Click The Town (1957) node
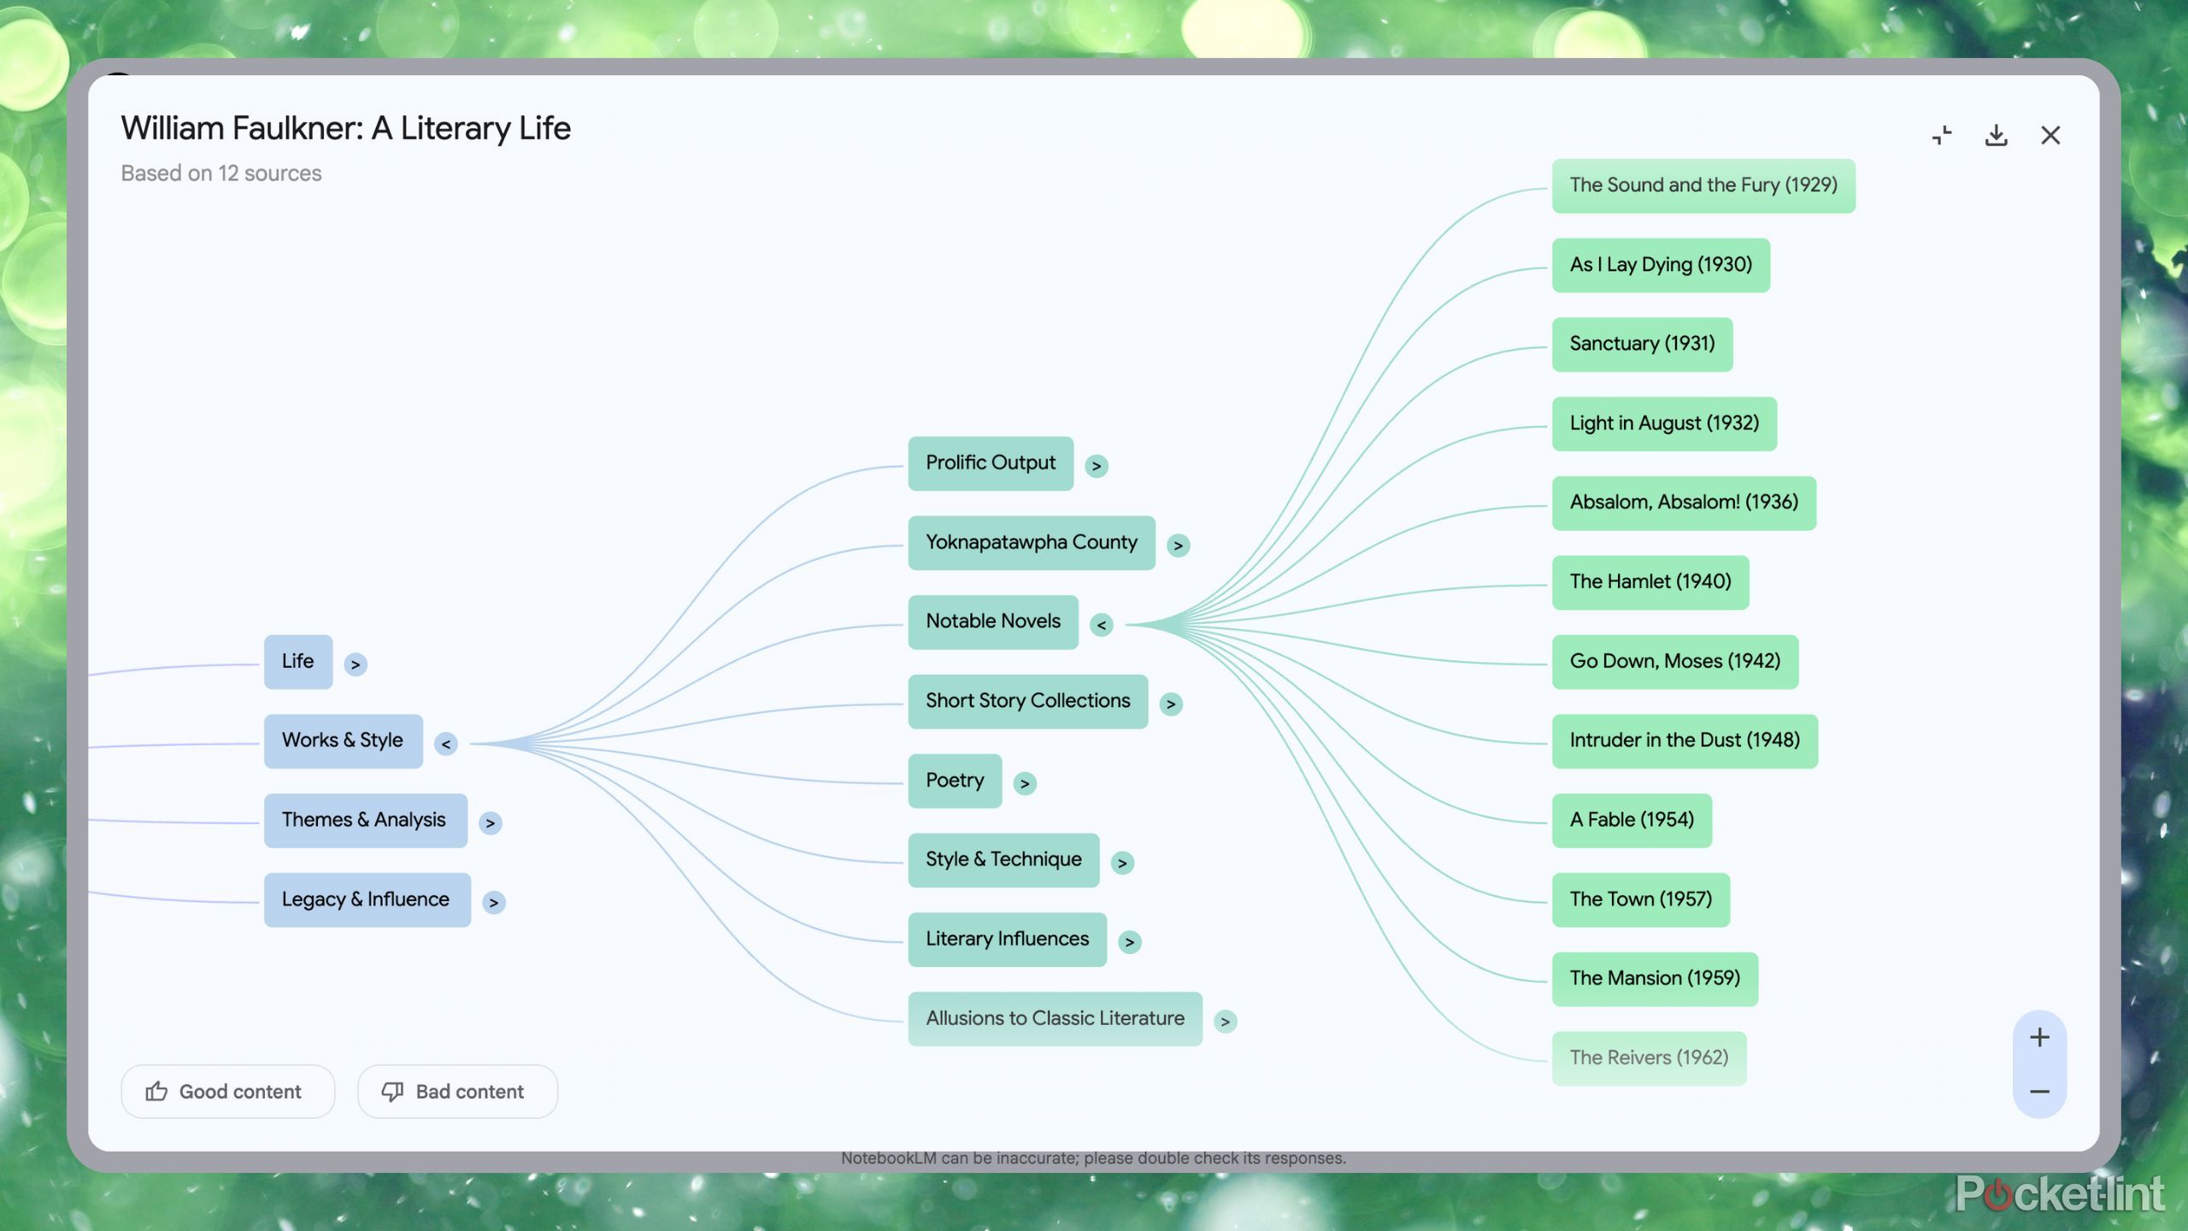This screenshot has height=1231, width=2188. coord(1641,899)
